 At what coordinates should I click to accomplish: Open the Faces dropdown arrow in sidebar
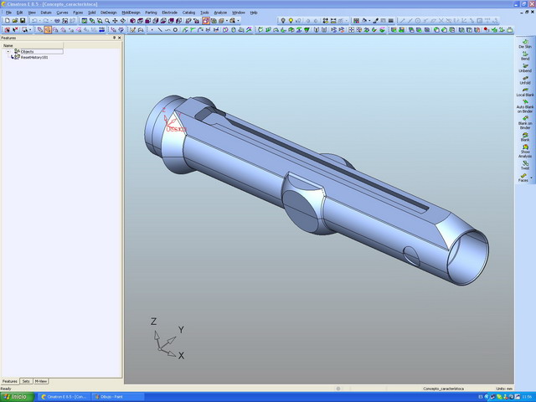(530, 180)
